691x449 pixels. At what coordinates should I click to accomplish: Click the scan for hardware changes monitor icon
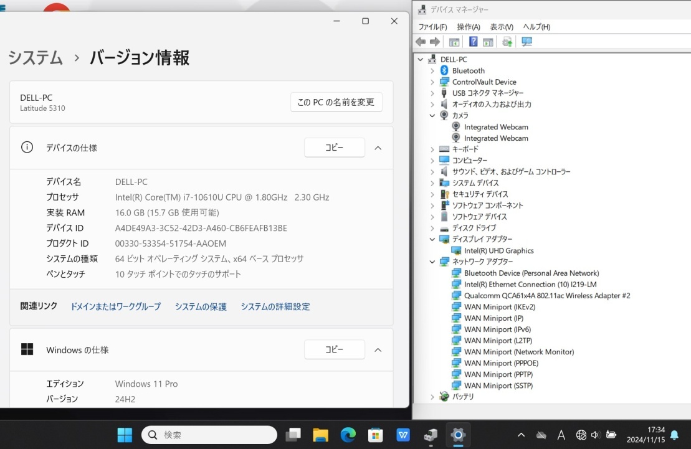527,42
